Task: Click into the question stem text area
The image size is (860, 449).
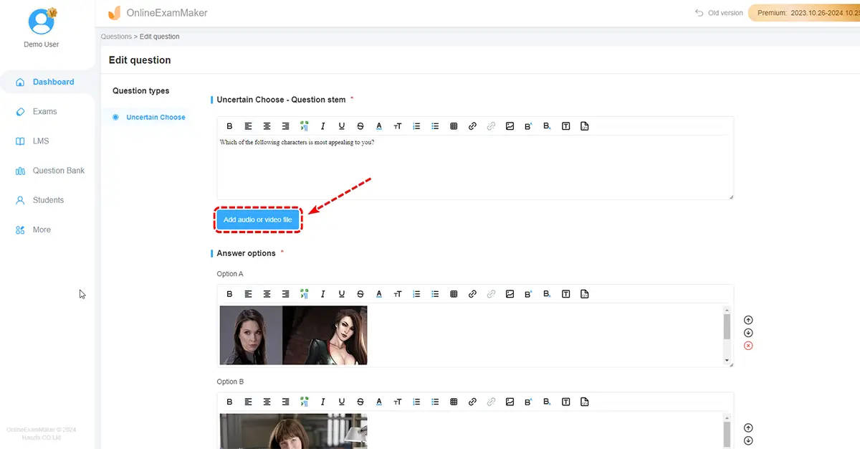Action: point(474,169)
